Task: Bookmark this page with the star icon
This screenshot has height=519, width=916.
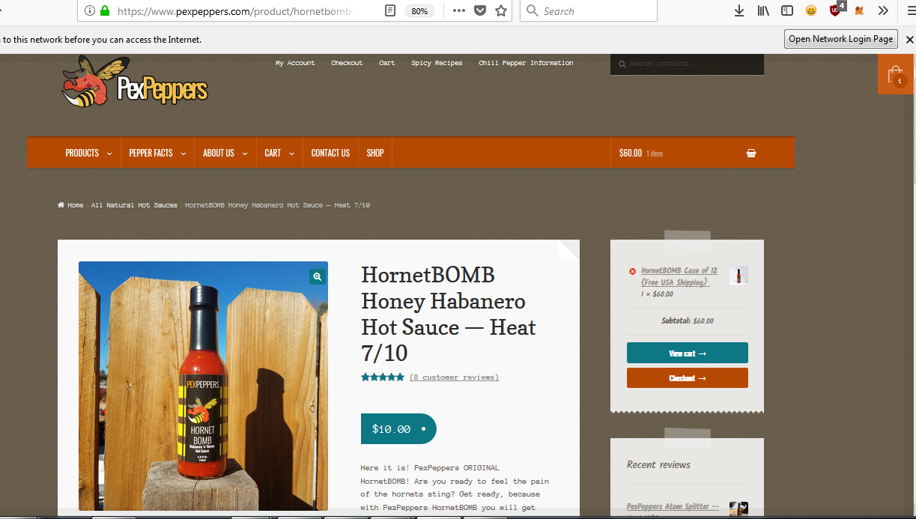Action: pyautogui.click(x=501, y=11)
